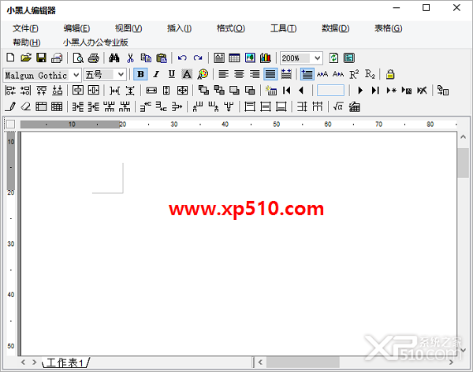This screenshot has width=473, height=372.
Task: Align text to the left
Action: click(224, 74)
